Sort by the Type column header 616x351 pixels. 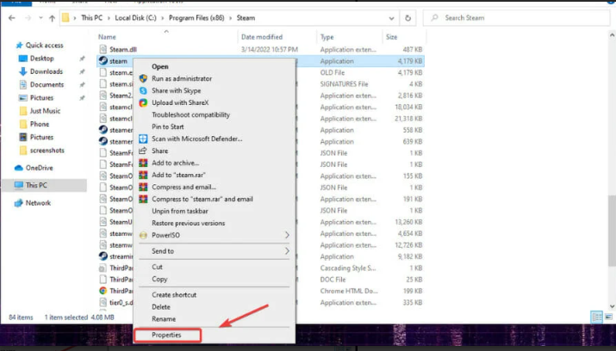[327, 37]
